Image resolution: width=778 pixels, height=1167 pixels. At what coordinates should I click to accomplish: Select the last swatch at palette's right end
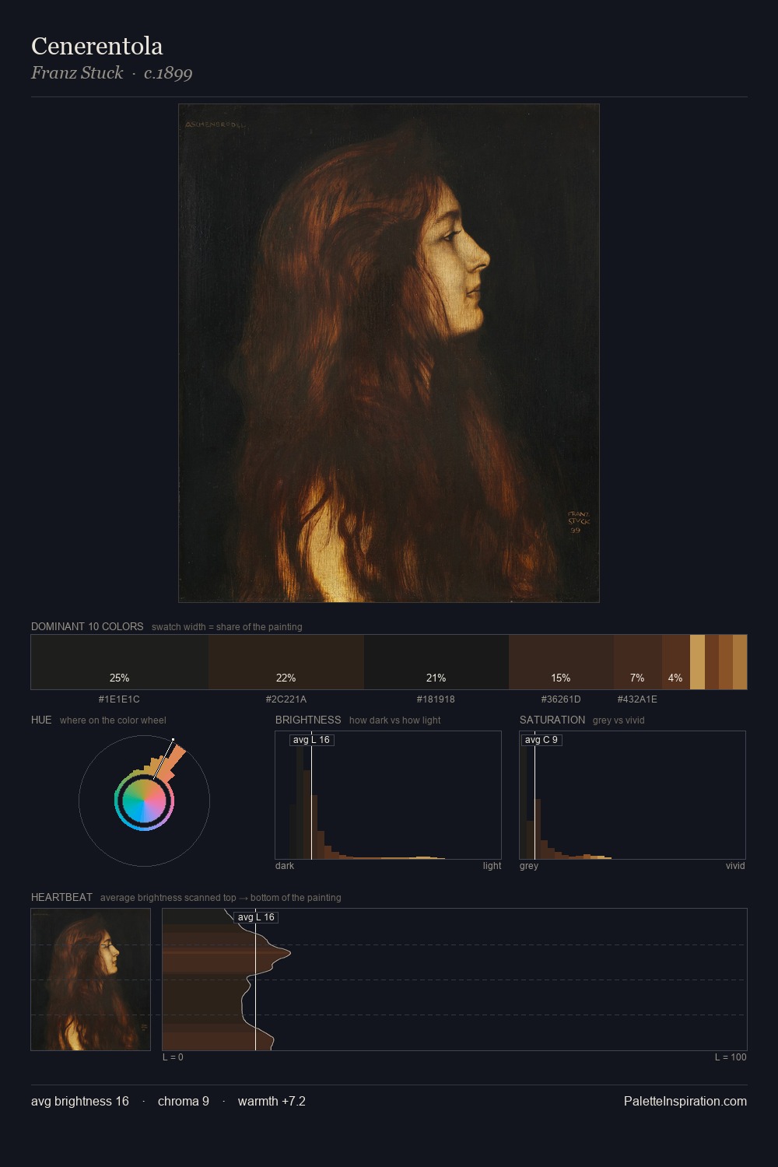click(x=740, y=662)
